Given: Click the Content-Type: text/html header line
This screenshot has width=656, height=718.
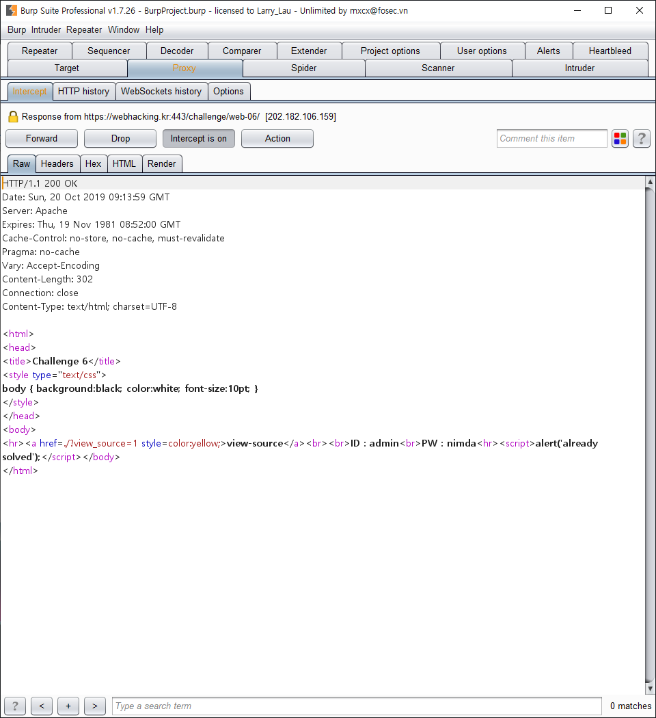Looking at the screenshot, I should pos(90,306).
